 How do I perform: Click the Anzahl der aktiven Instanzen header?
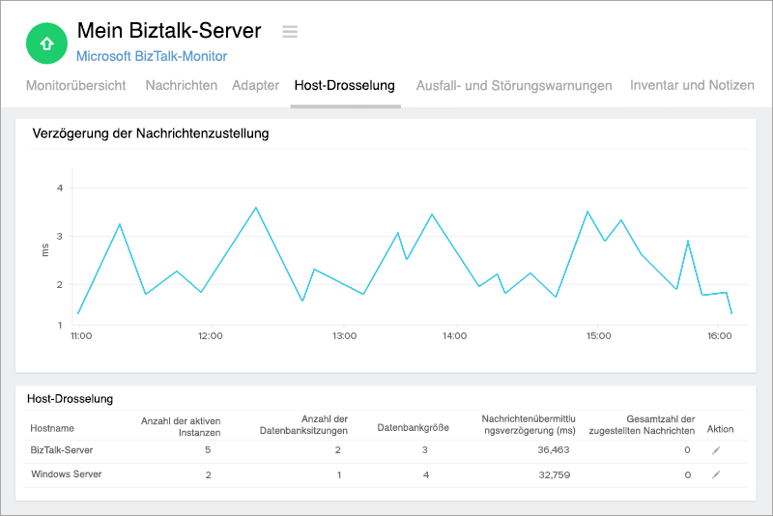coord(181,426)
